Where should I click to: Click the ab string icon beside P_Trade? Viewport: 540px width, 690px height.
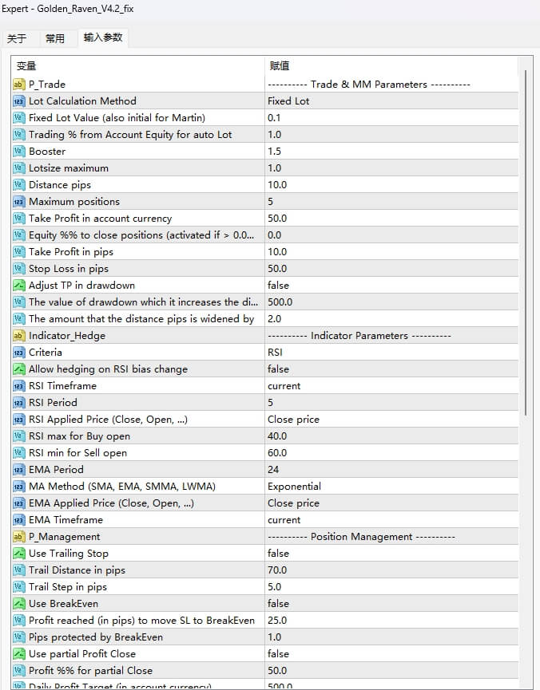(x=18, y=85)
